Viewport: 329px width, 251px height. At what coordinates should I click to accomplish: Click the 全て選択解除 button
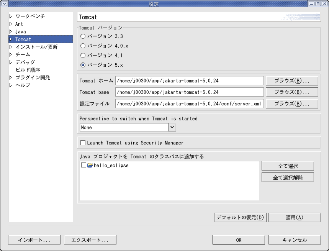(x=288, y=177)
